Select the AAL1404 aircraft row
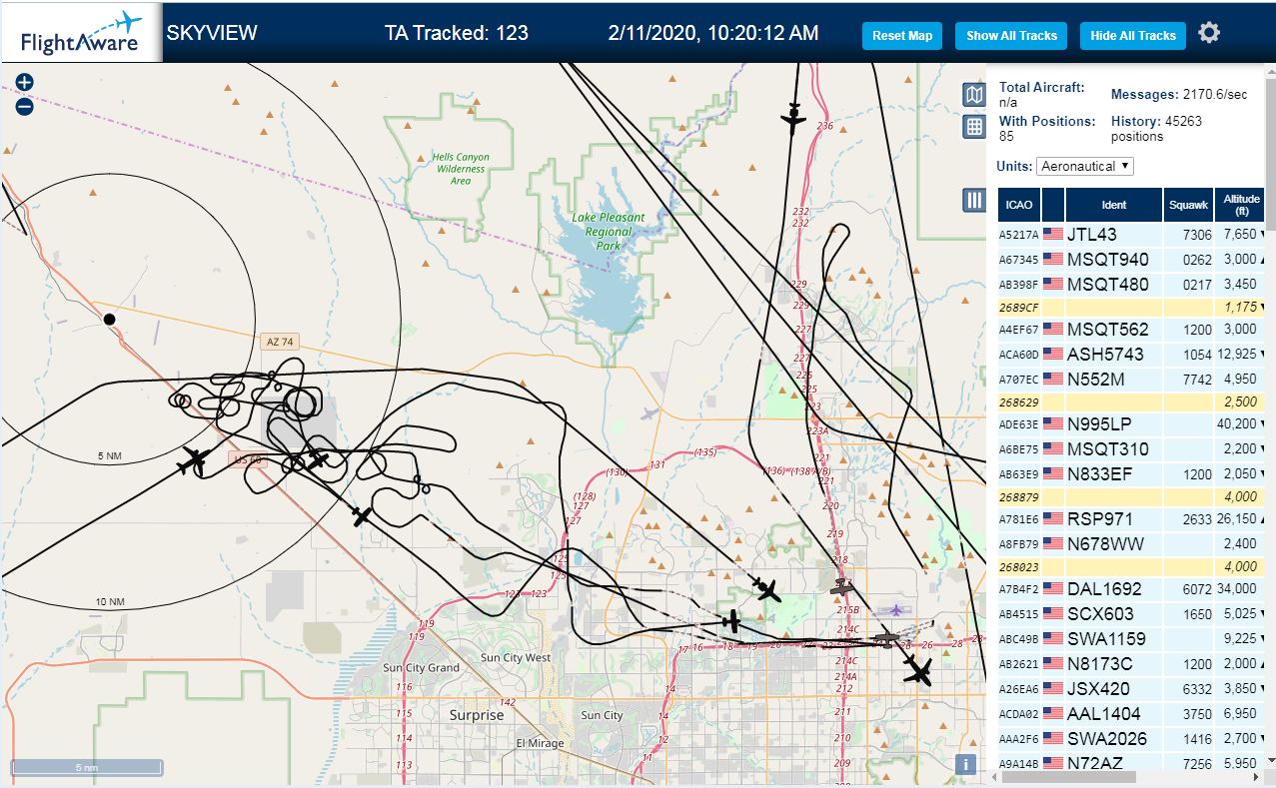1276x788 pixels. click(x=1131, y=713)
